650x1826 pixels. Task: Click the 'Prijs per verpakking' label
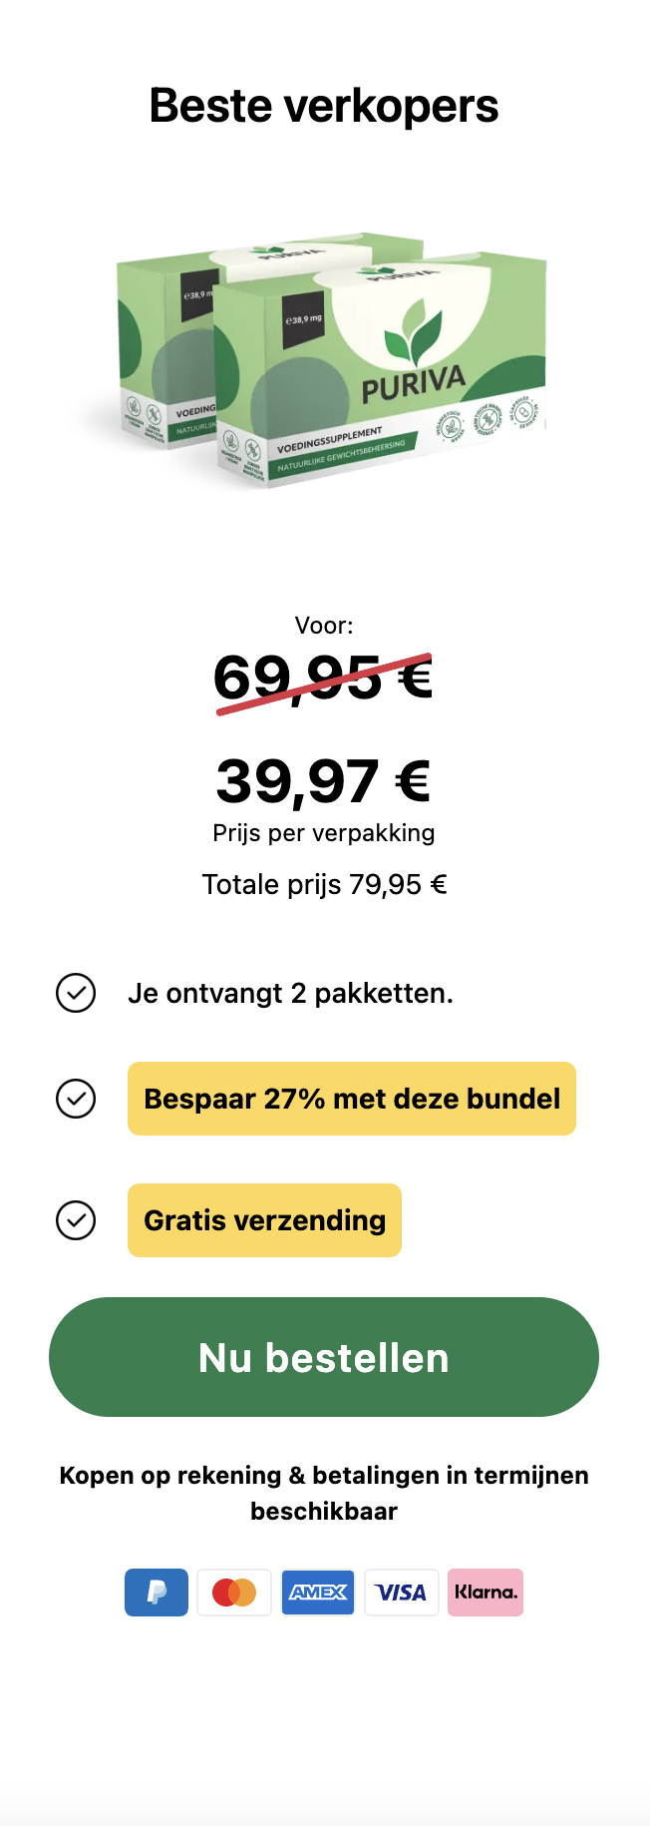324,833
